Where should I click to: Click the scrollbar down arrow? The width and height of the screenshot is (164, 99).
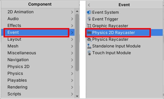tap(77, 96)
